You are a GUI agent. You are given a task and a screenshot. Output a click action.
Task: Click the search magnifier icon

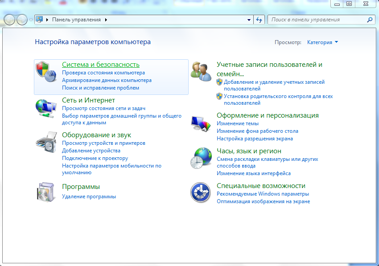click(x=370, y=20)
